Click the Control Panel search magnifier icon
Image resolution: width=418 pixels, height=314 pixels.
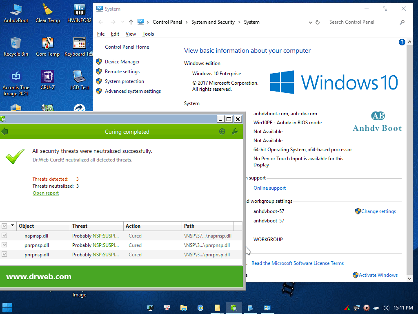point(402,22)
